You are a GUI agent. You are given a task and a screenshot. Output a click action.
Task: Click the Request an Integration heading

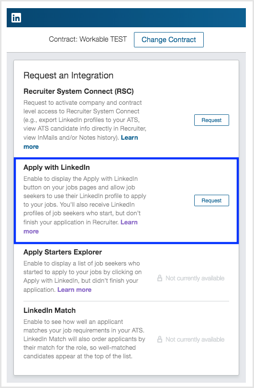(x=68, y=76)
